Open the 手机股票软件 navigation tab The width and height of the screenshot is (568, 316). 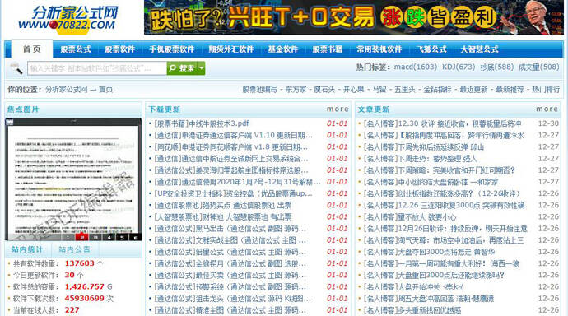click(172, 49)
